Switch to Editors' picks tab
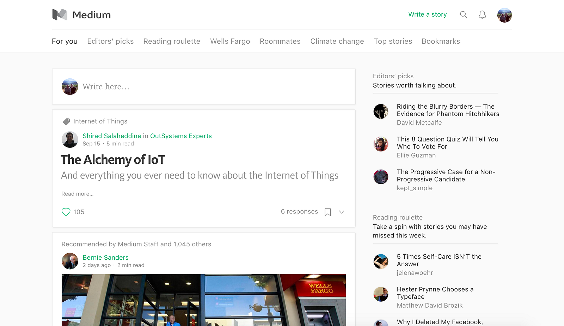The height and width of the screenshot is (326, 564). pyautogui.click(x=110, y=41)
